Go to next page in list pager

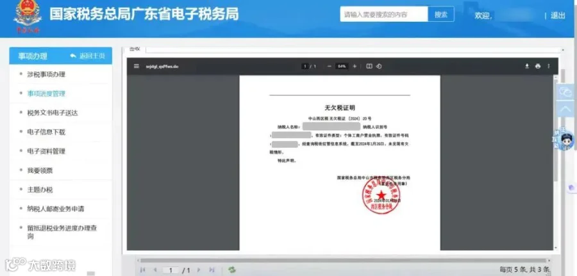[199, 270]
